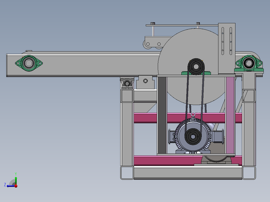Click the lower motor pulley hub
This screenshot has height=202, width=270.
tap(193, 137)
